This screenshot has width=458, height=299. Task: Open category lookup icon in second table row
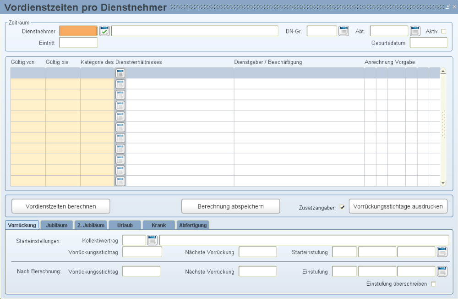(x=120, y=84)
